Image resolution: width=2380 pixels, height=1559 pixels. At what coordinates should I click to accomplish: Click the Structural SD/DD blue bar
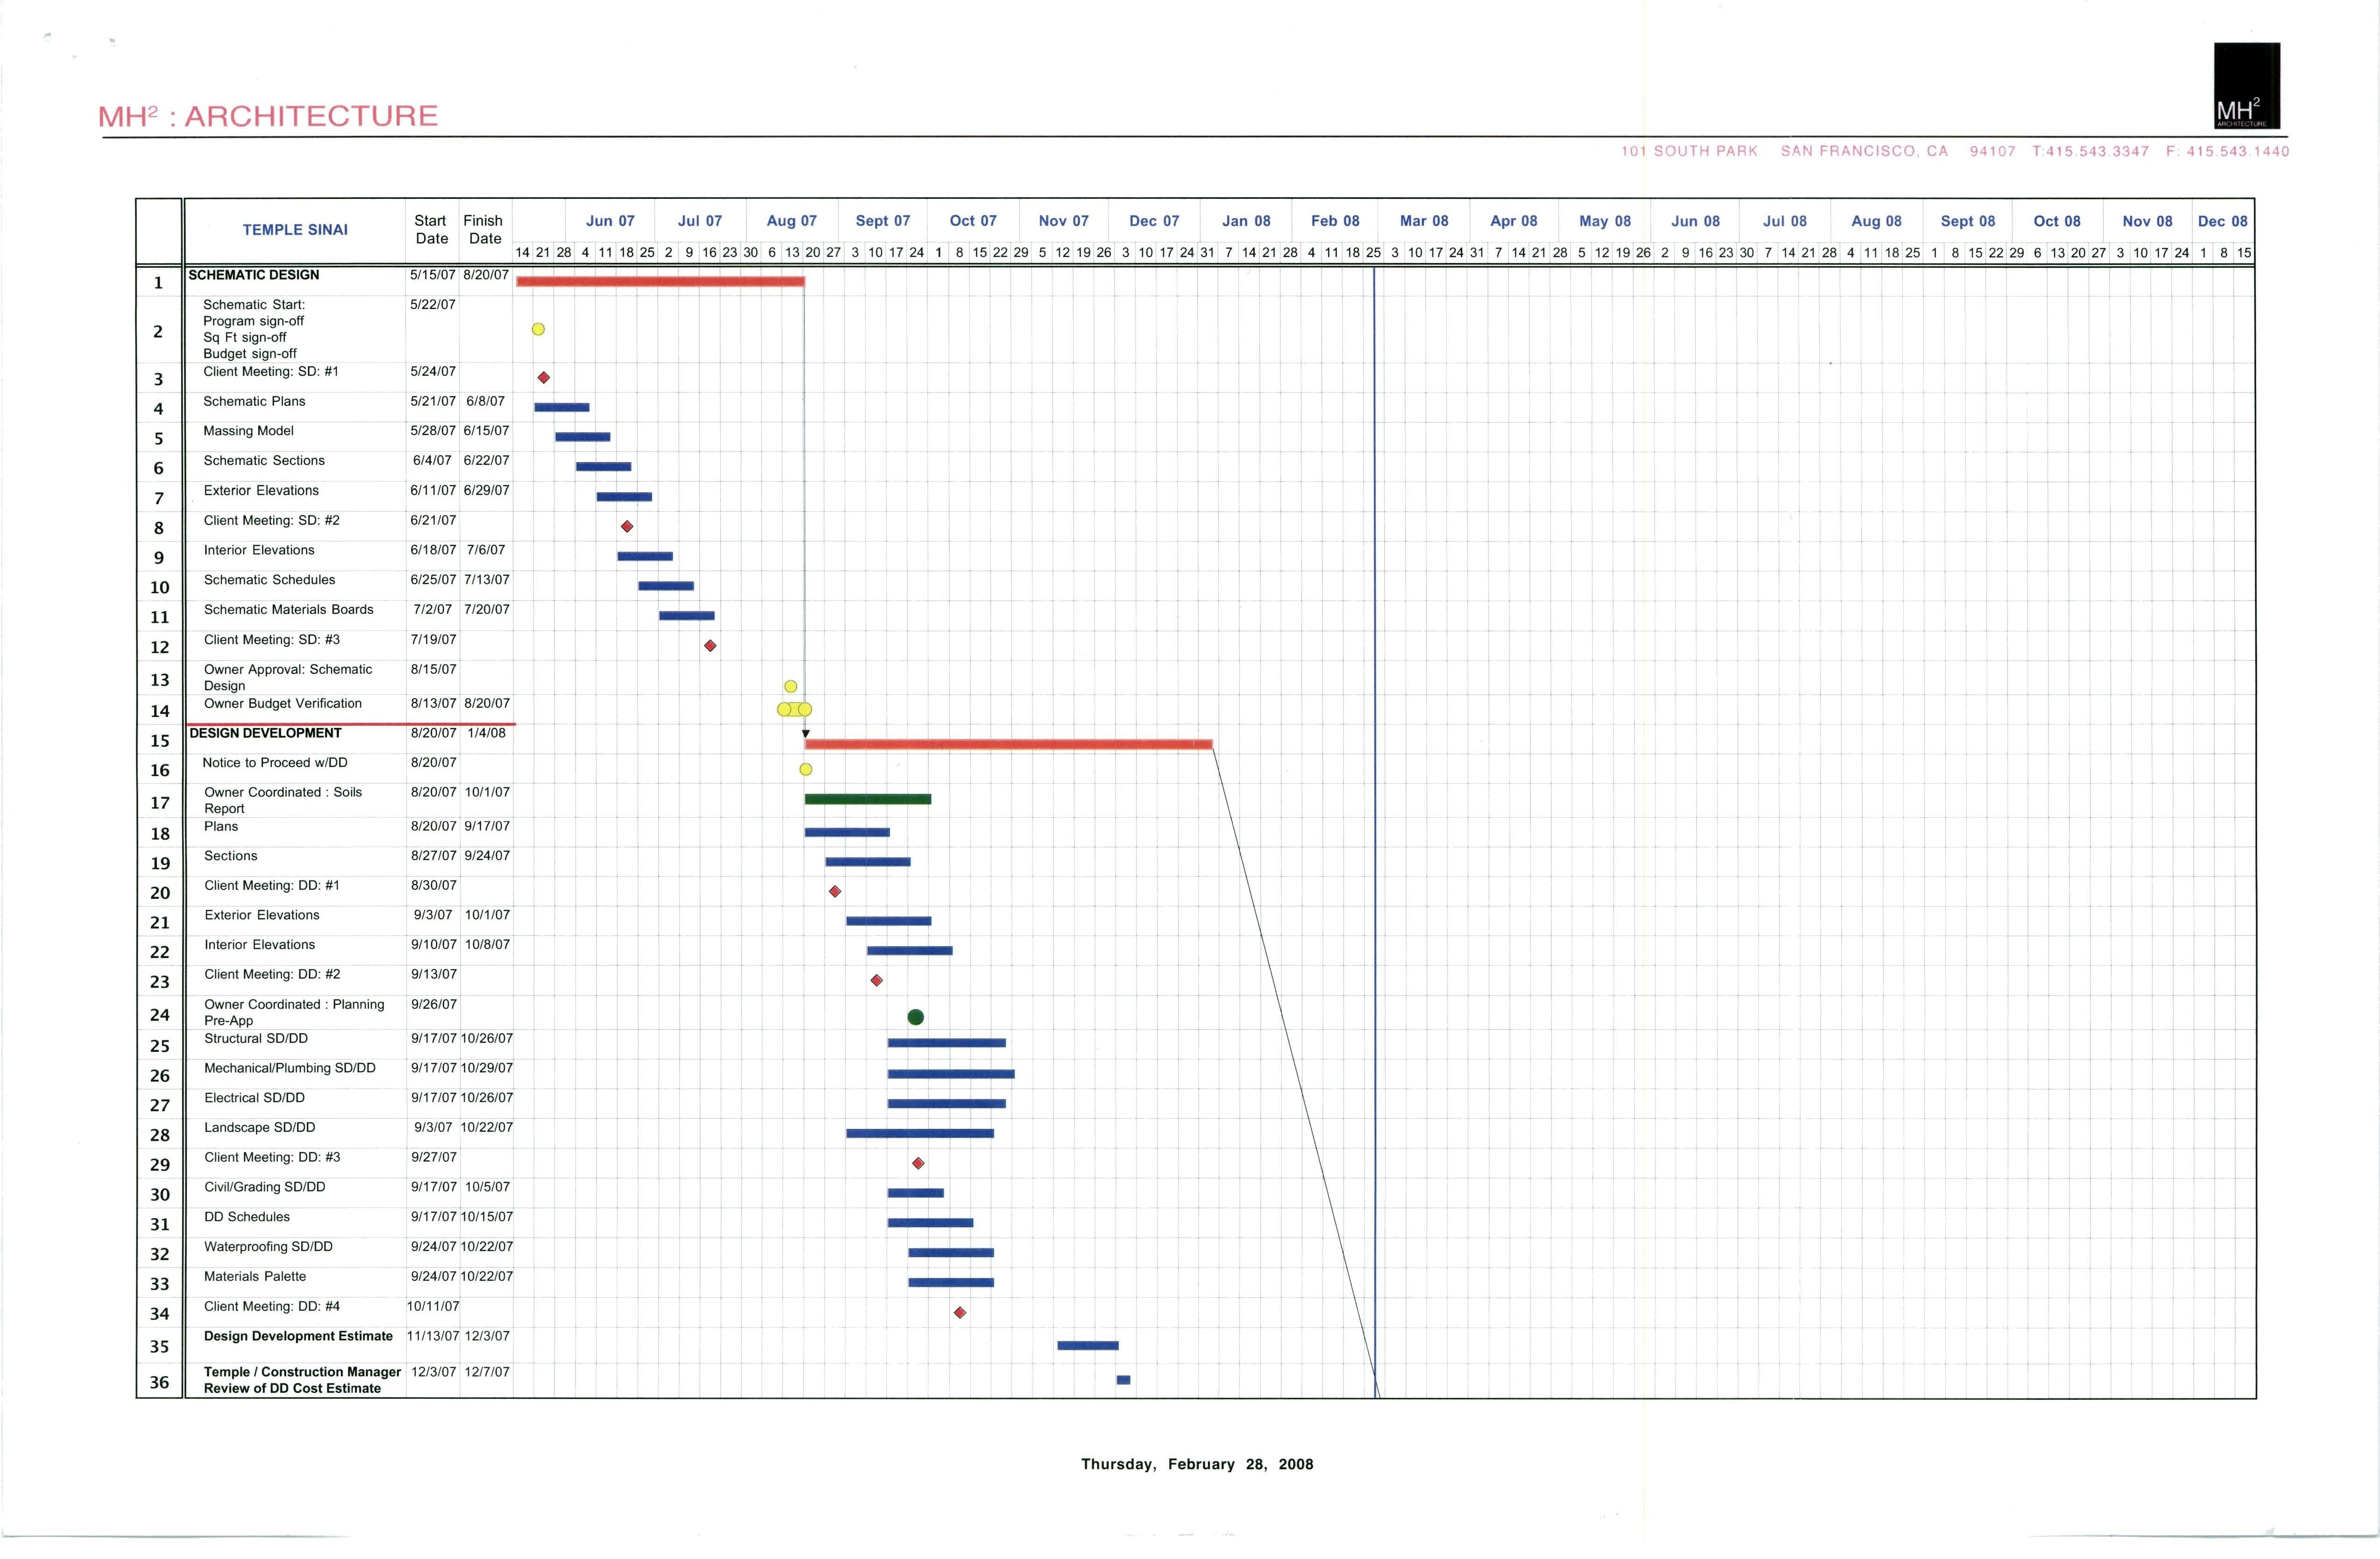(x=947, y=1043)
